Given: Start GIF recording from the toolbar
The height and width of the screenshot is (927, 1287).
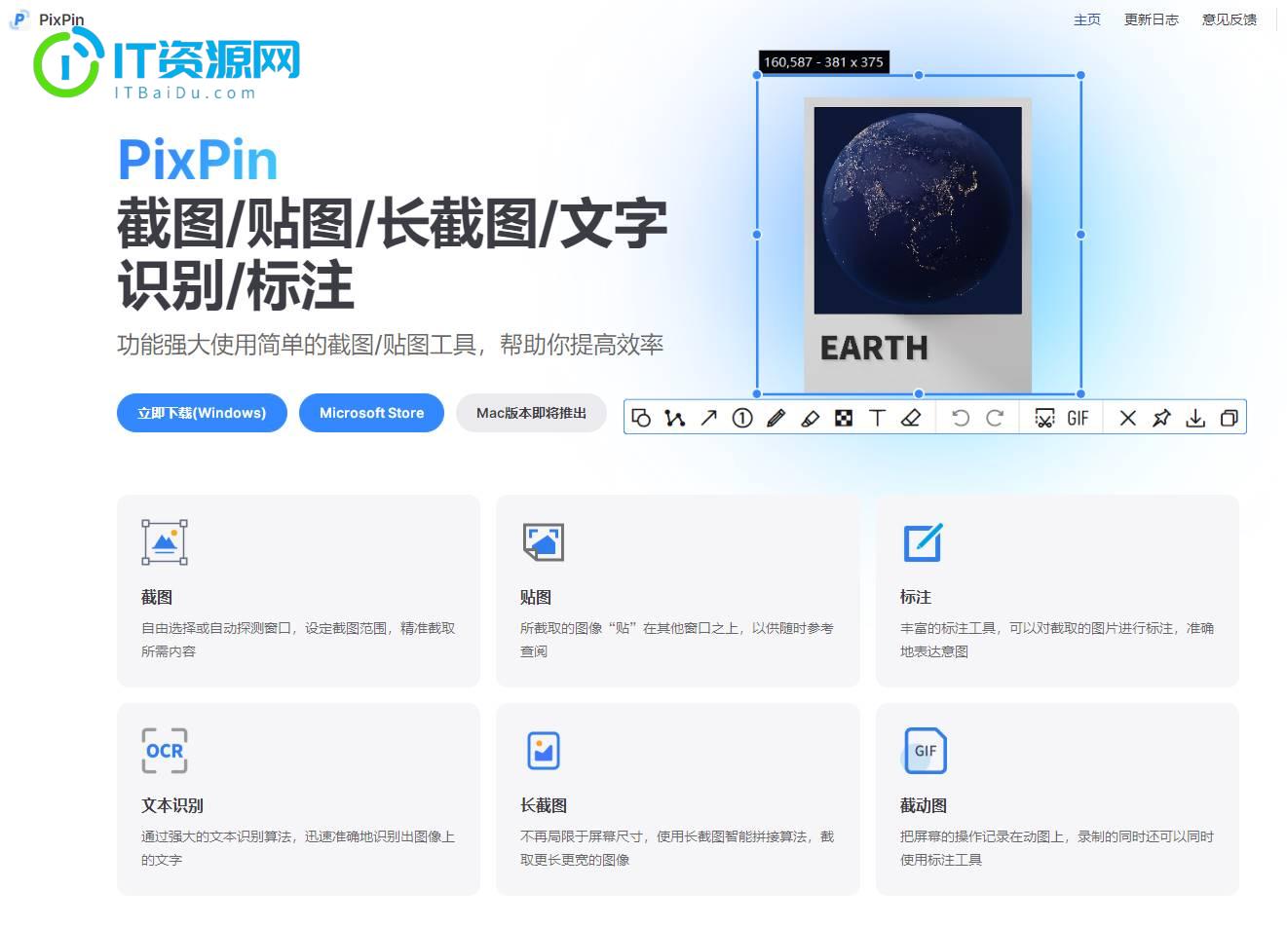Looking at the screenshot, I should [x=1078, y=418].
